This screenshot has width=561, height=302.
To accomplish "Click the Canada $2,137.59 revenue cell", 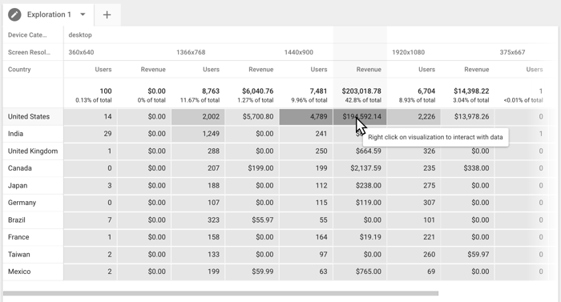I will 360,168.
